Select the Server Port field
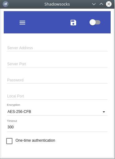 (57, 64)
